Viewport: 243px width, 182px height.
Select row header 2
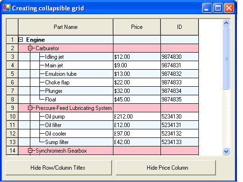click(x=12, y=48)
